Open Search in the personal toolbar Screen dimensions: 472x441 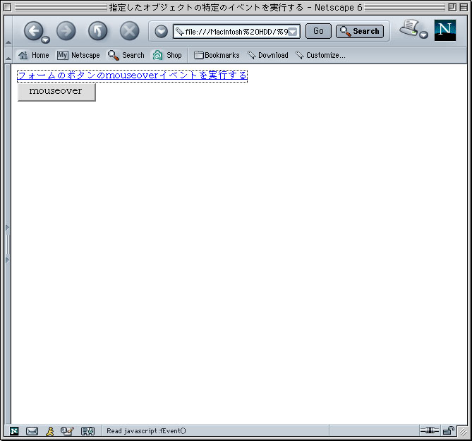click(x=126, y=55)
